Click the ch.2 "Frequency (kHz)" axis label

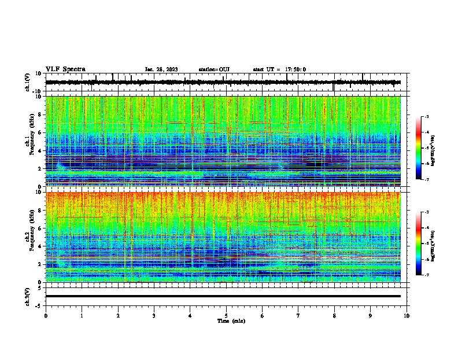coord(32,230)
